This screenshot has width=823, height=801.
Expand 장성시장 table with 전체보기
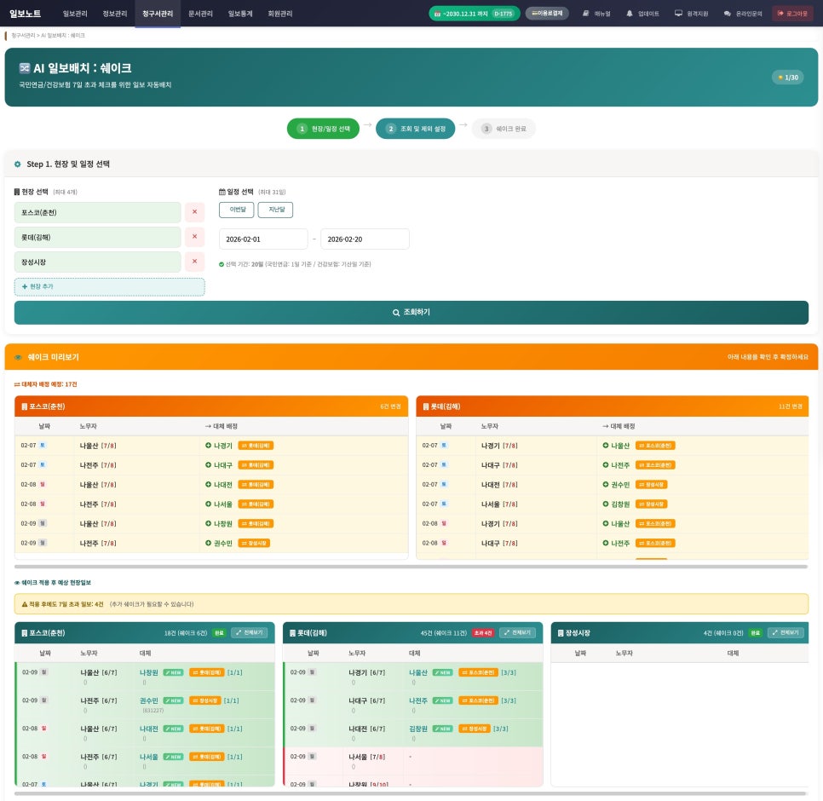tap(785, 633)
